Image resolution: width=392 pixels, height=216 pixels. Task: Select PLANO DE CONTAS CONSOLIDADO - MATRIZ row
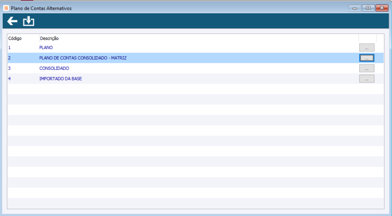coord(196,58)
